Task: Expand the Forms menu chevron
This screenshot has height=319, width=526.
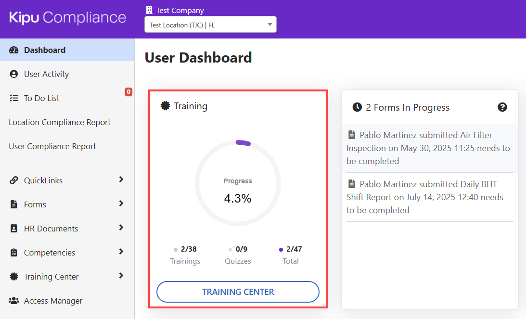Action: (121, 204)
